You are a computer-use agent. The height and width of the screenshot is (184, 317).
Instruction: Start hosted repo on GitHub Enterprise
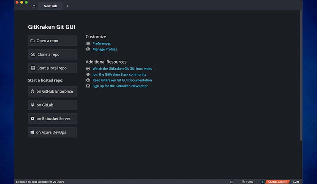coord(52,91)
